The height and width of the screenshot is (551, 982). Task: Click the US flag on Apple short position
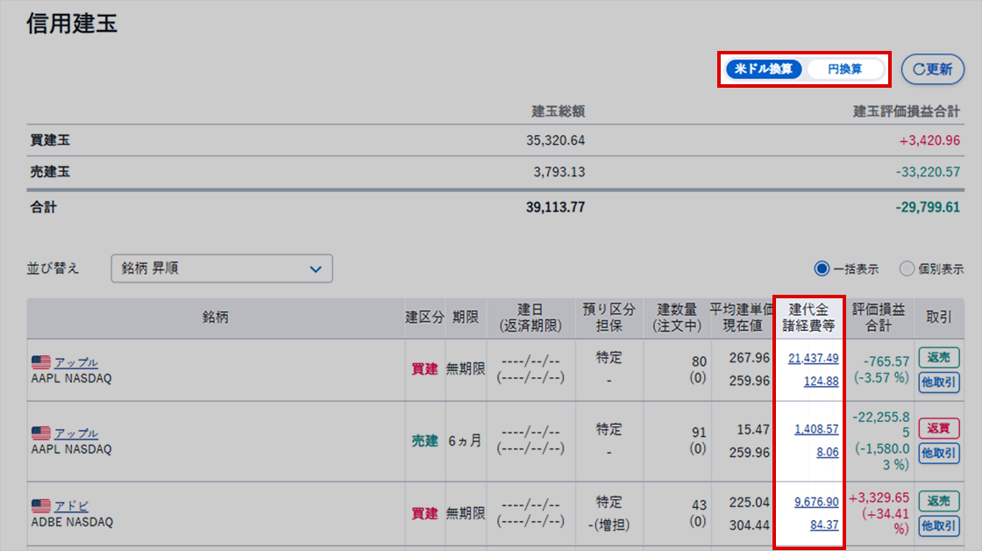(x=41, y=433)
